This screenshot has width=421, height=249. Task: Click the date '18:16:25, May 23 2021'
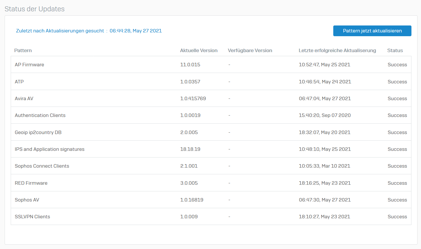325,183
